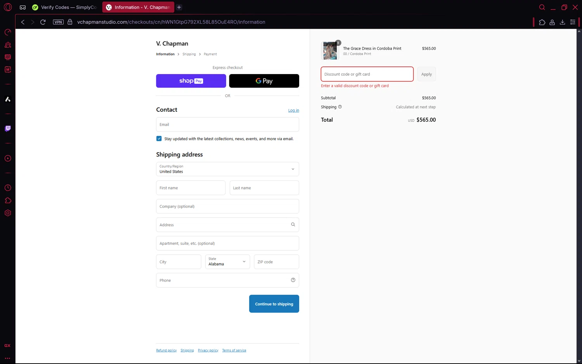
Task: Focus the Apartment, suite field
Action: coord(227,243)
